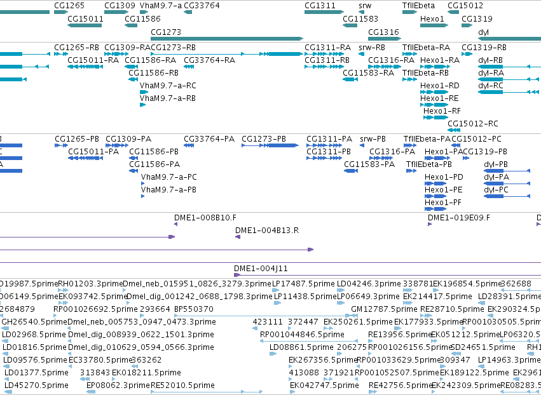Select the CG1319-RB transcript label
The image size is (541, 395).
coord(484,47)
